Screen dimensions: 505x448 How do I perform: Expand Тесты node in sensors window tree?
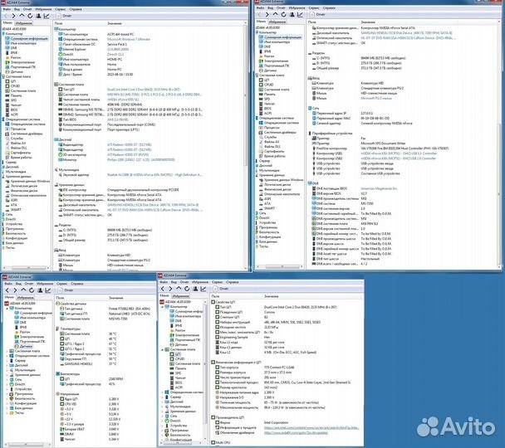[7, 412]
